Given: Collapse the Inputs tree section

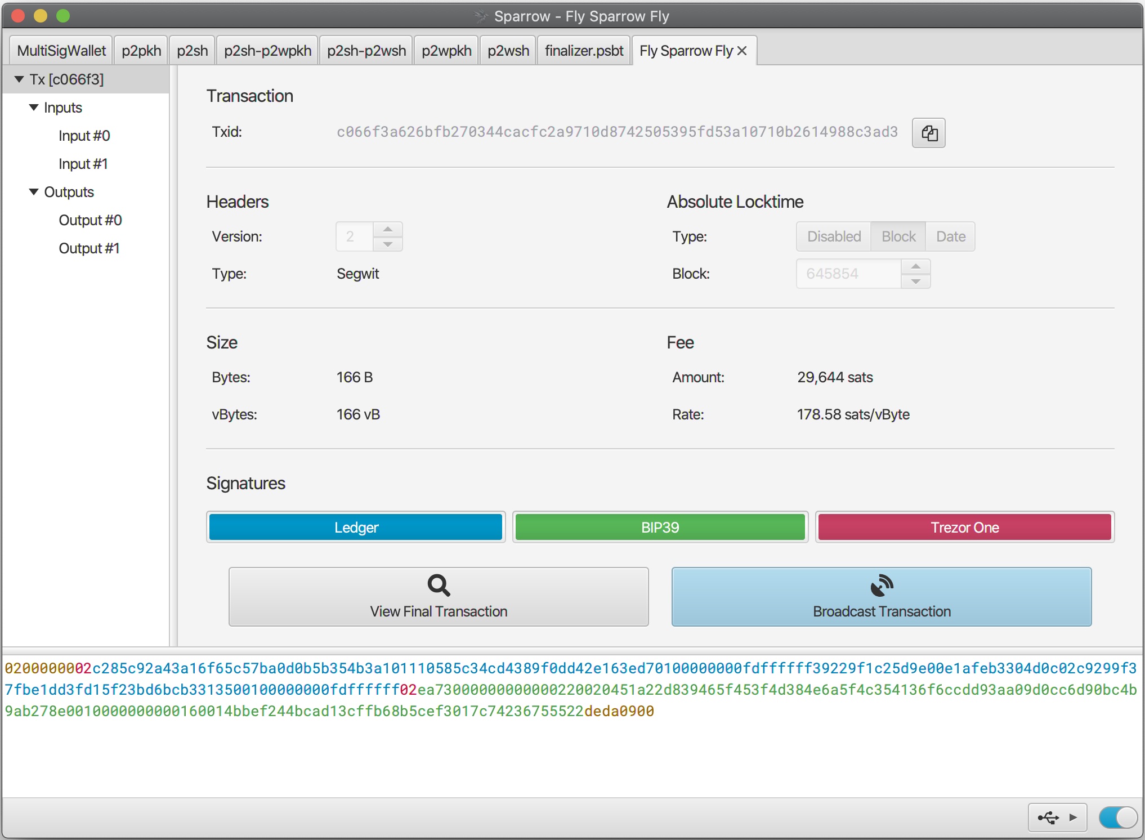Looking at the screenshot, I should coord(34,108).
